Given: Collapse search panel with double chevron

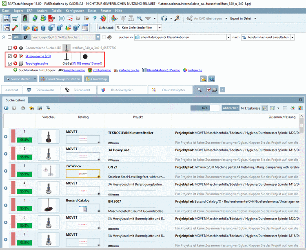Looking at the screenshot, I should 4,37.
